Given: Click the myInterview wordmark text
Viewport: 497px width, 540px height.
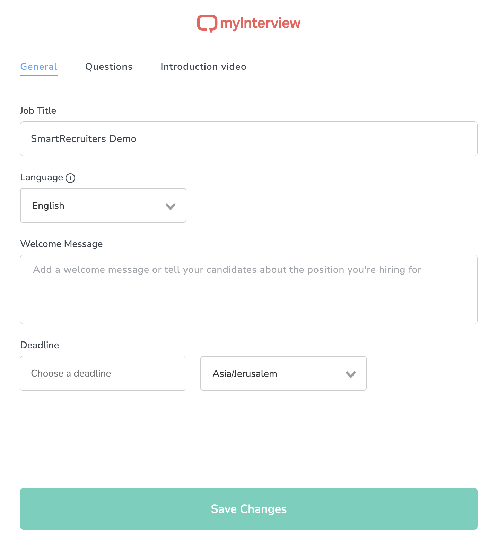Looking at the screenshot, I should click(260, 23).
